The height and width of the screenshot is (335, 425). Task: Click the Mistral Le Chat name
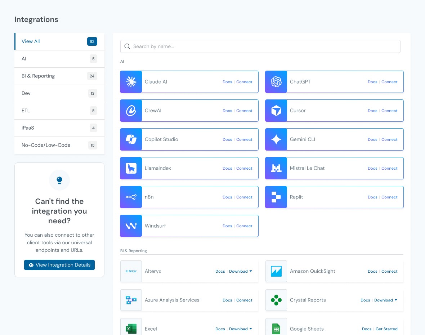tap(307, 168)
